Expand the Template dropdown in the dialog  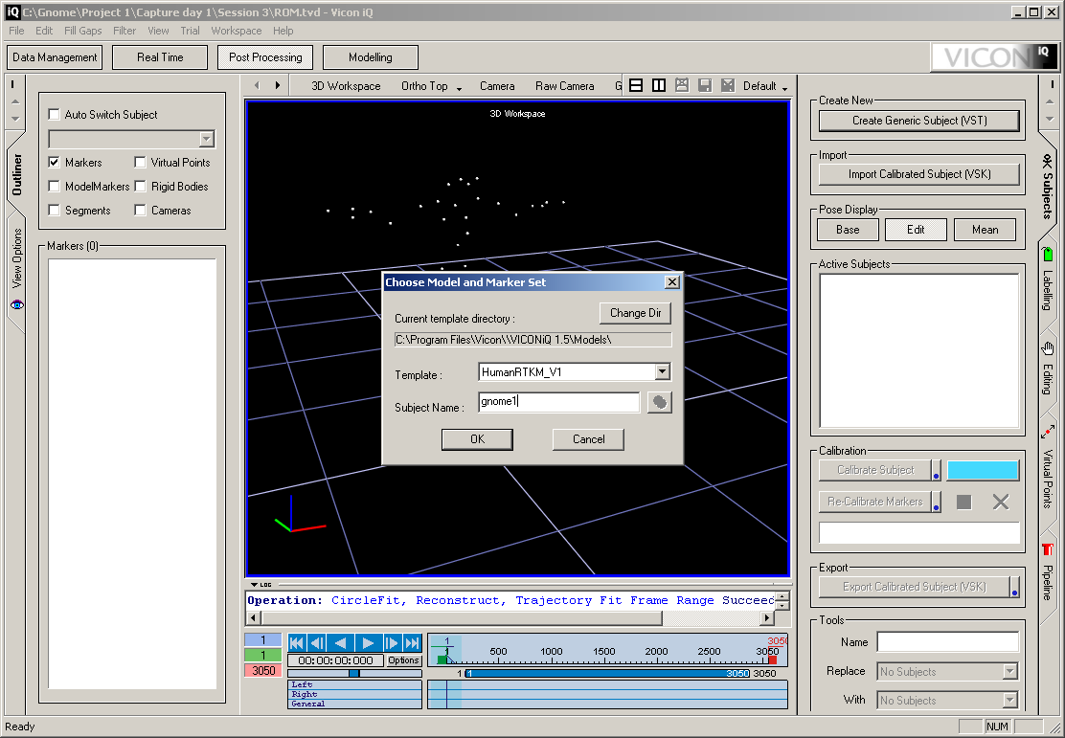pos(662,372)
